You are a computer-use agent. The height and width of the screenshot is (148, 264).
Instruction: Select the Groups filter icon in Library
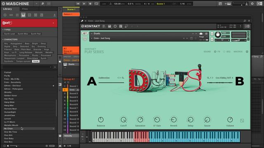point(11,15)
